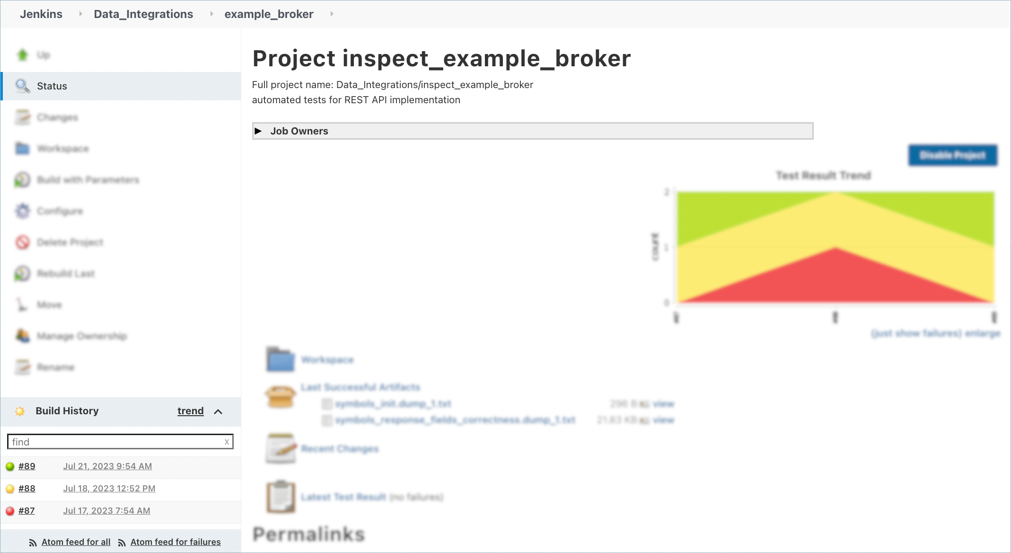Select build #87 from history
The image size is (1011, 553).
coord(27,510)
